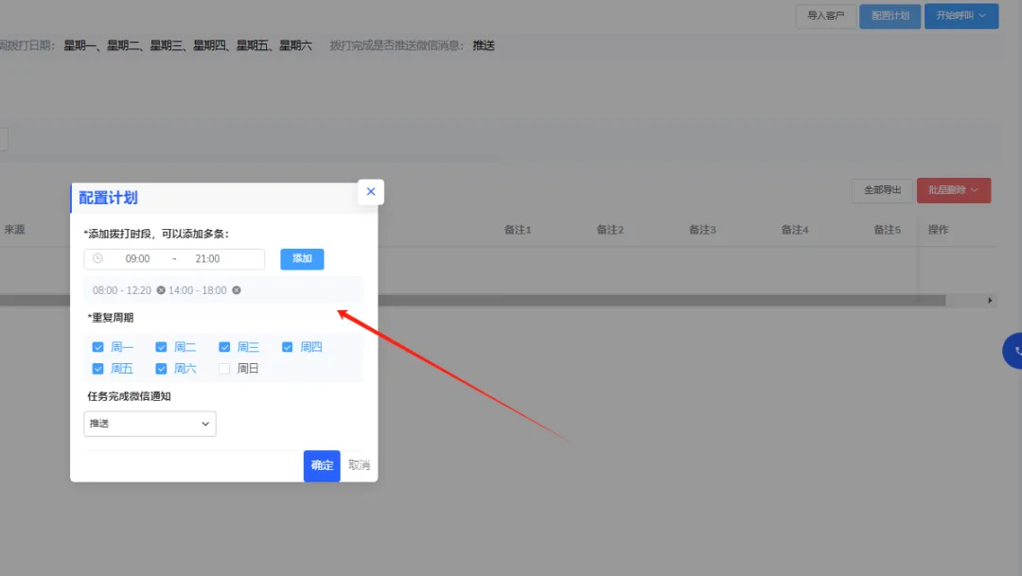Remove the 08:00 - 12:20 time segment
1022x576 pixels.
(x=161, y=290)
